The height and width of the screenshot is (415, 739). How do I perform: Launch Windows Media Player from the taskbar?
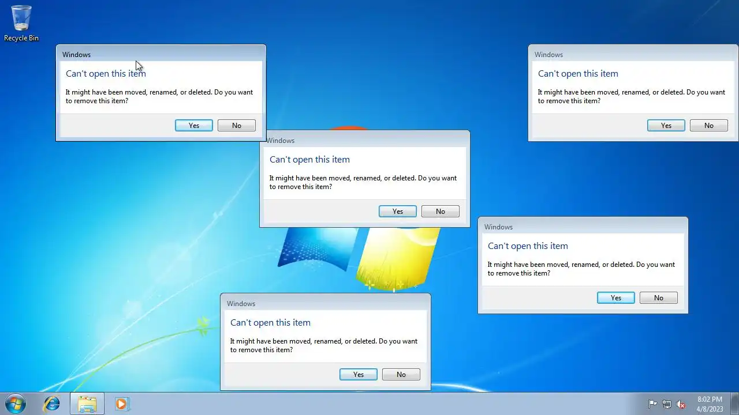click(121, 403)
